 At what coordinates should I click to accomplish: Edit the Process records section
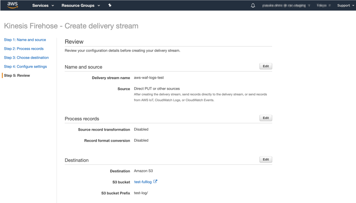point(266,118)
